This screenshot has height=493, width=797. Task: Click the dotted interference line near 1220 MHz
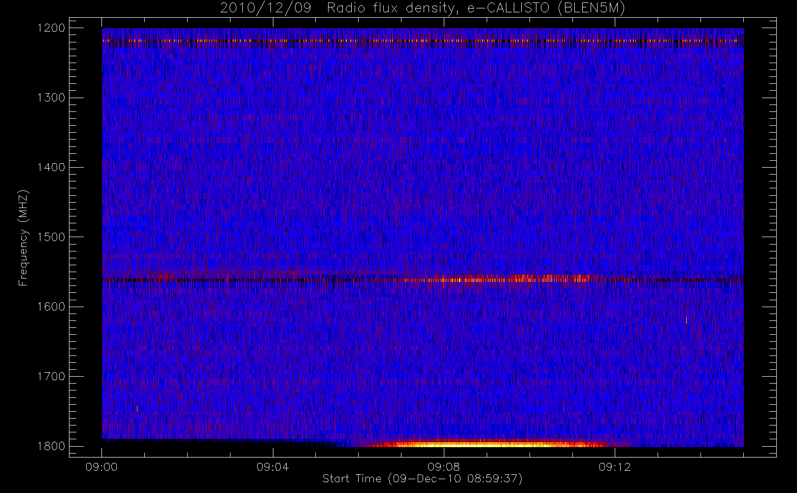(423, 40)
